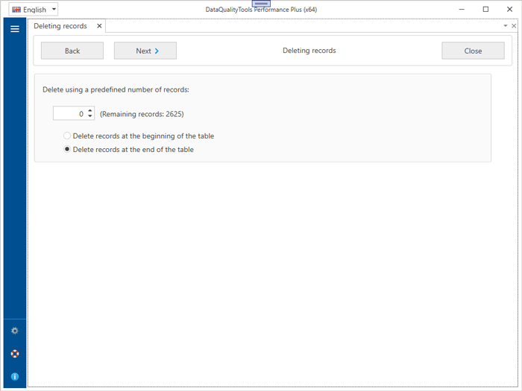Click 'Delete using a predefined number' label
The image size is (522, 391).
pyautogui.click(x=116, y=89)
